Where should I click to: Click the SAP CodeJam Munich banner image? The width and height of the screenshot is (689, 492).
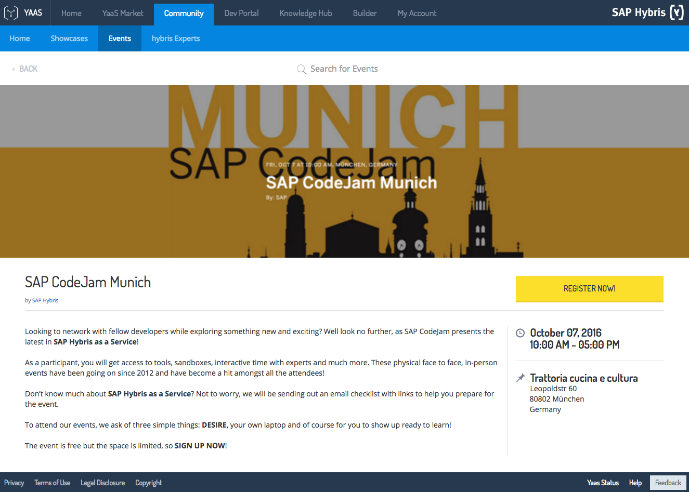click(x=344, y=171)
